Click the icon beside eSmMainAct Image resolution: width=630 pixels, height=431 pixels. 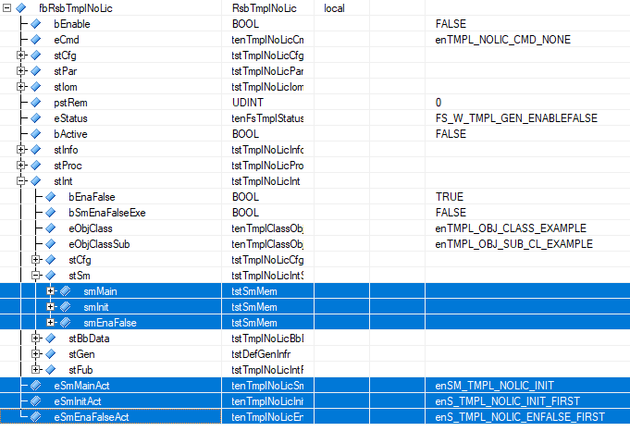pyautogui.click(x=36, y=385)
